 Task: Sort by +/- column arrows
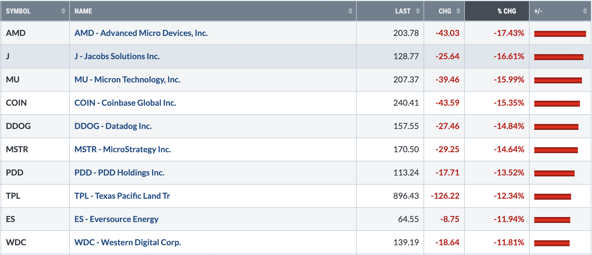click(x=585, y=11)
